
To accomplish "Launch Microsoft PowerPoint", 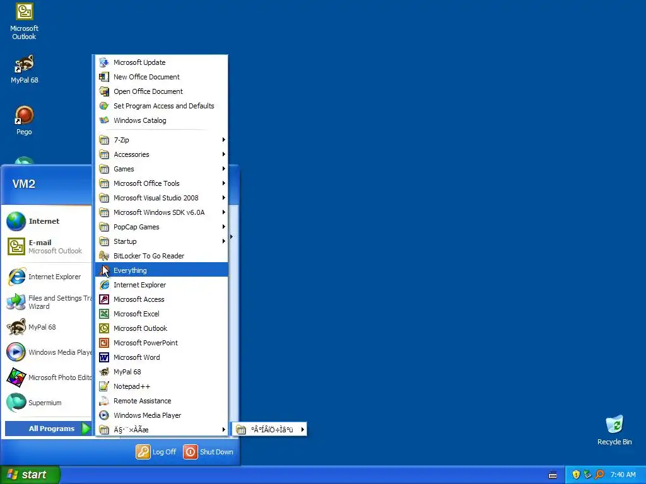I will click(161, 343).
